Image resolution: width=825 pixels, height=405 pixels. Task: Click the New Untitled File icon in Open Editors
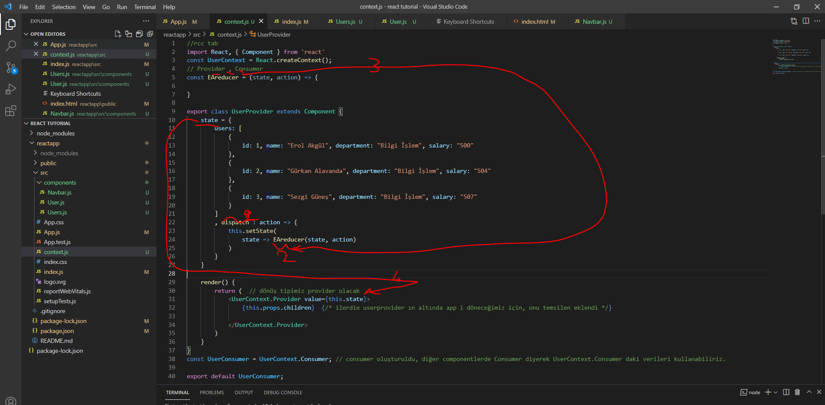[x=118, y=34]
